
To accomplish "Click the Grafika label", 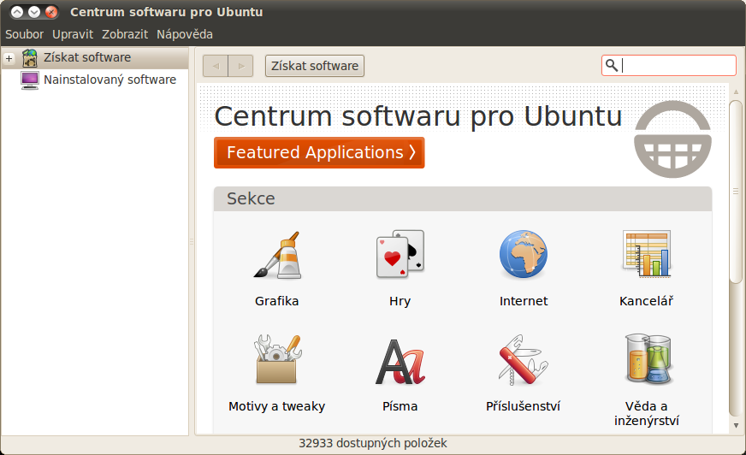I will click(277, 301).
